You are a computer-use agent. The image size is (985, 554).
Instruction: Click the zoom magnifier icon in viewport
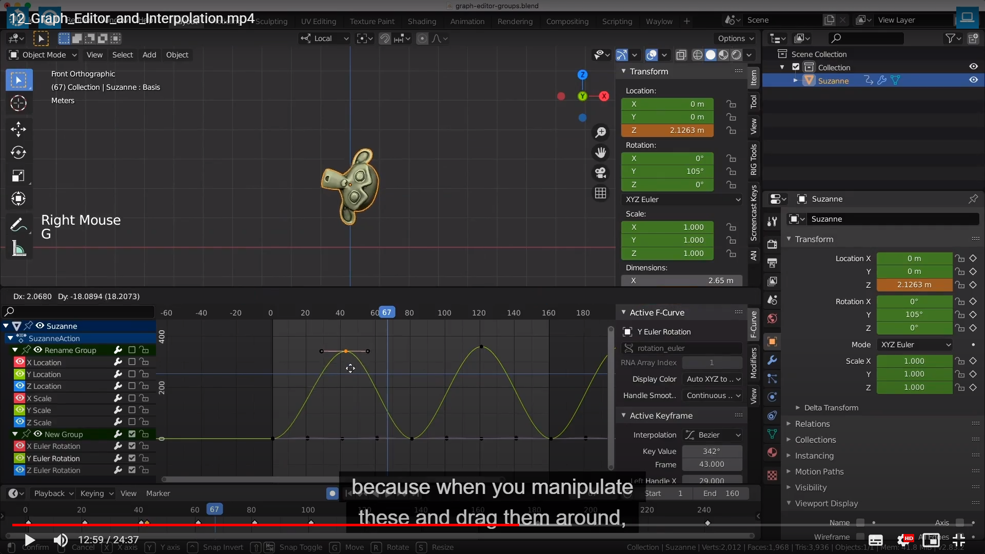(x=600, y=132)
